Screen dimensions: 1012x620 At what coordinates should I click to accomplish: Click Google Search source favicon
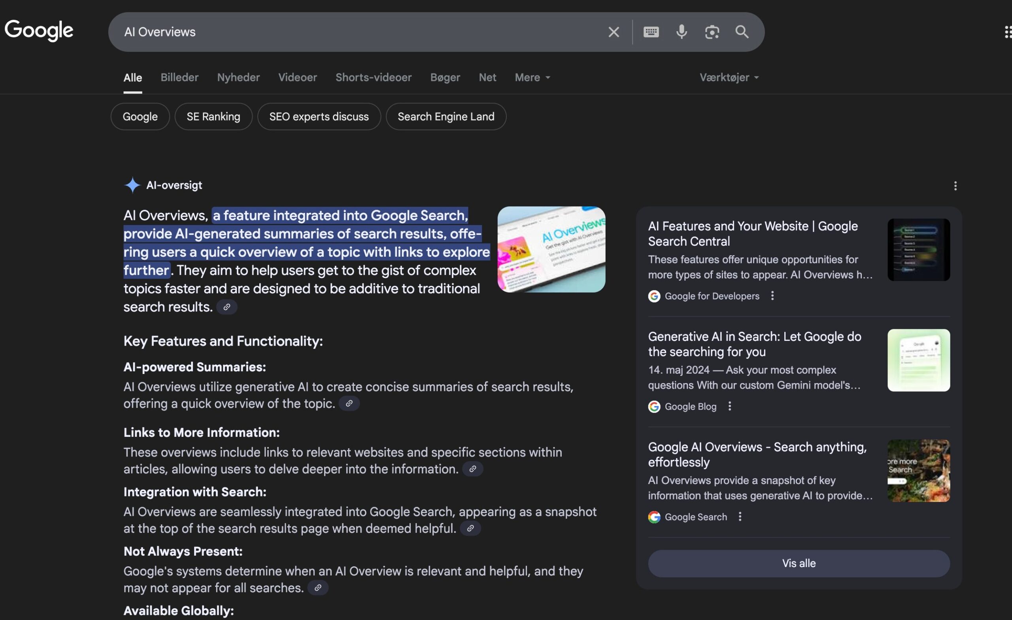click(x=654, y=517)
